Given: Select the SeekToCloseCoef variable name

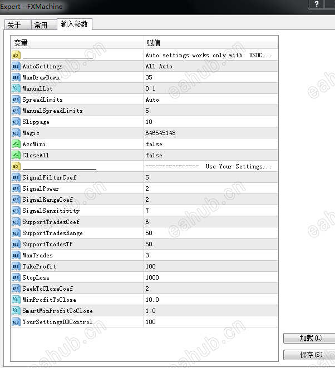Looking at the screenshot, I should [47, 289].
